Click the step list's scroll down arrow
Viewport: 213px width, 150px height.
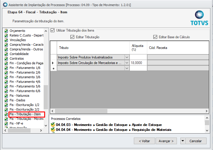point(46,126)
